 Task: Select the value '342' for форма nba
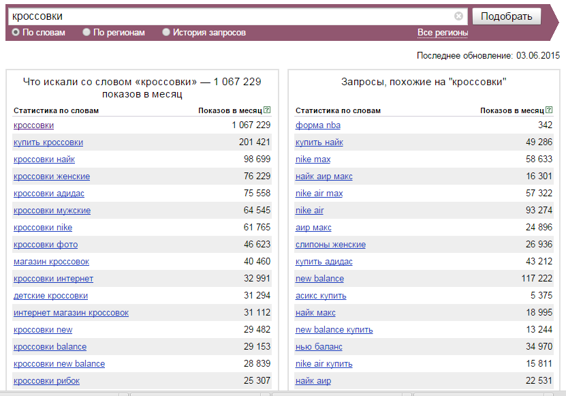[x=545, y=125]
